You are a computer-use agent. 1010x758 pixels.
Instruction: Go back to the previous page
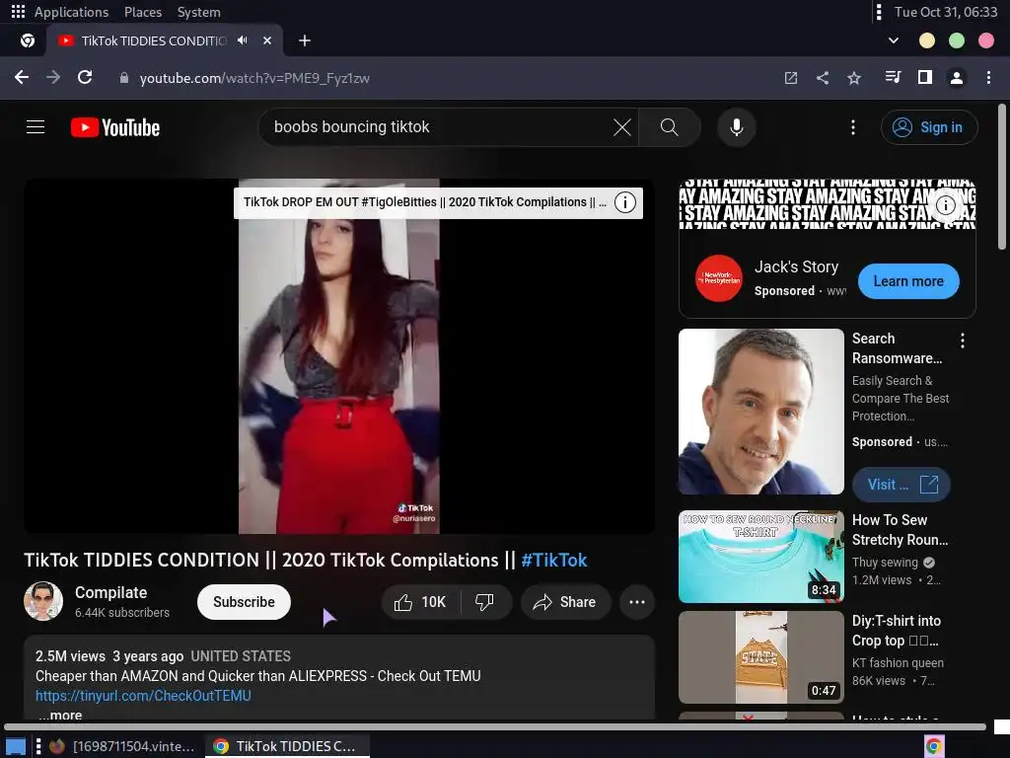22,77
